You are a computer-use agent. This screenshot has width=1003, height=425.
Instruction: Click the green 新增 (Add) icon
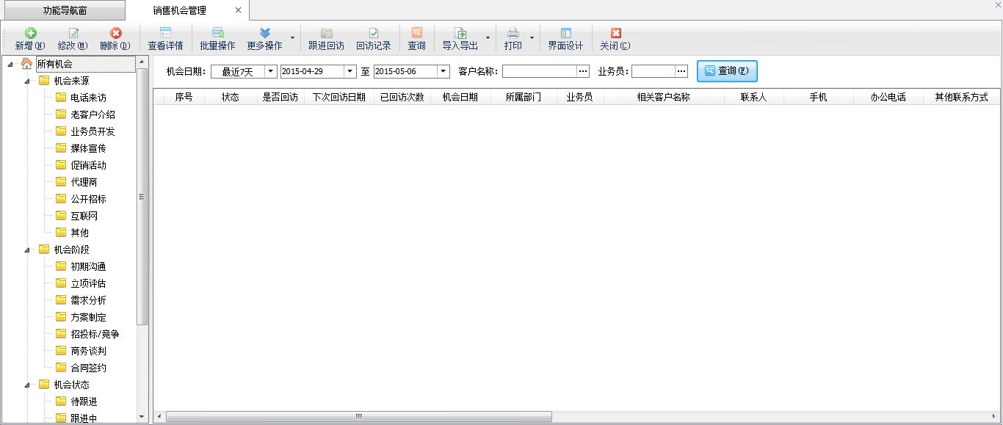point(30,34)
